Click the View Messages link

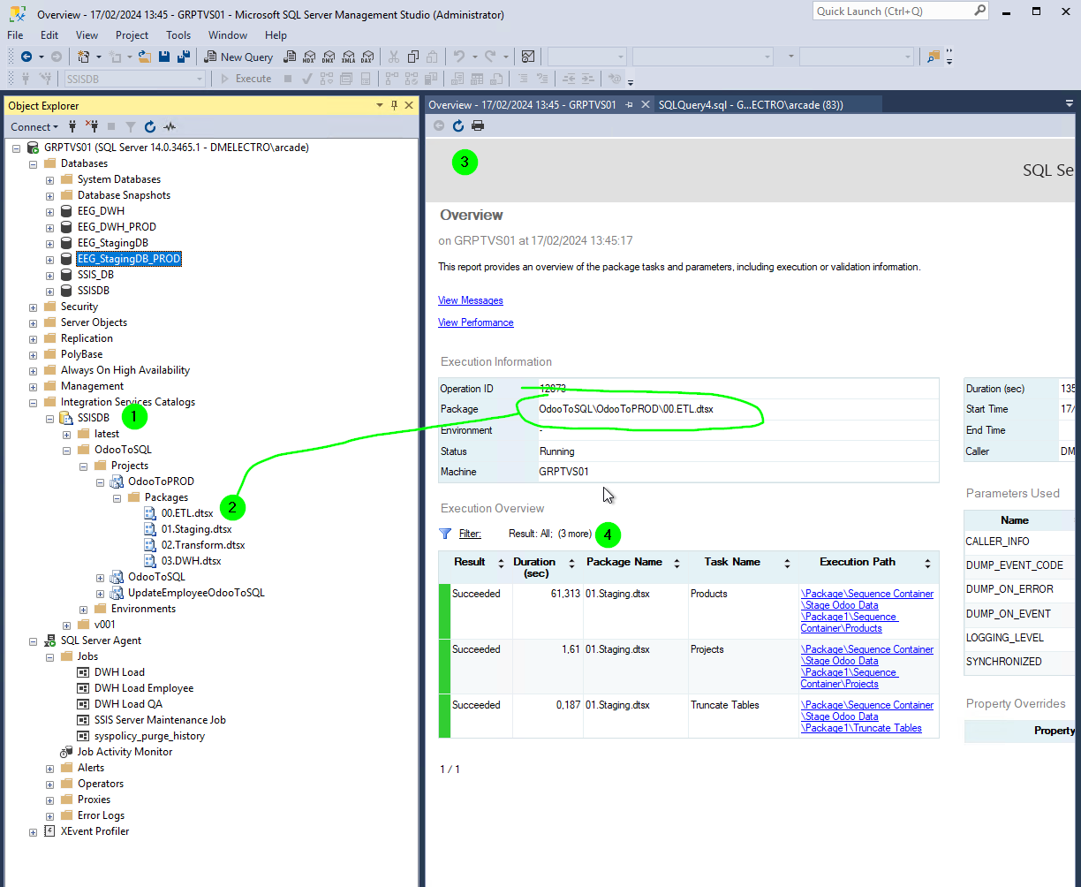[471, 300]
